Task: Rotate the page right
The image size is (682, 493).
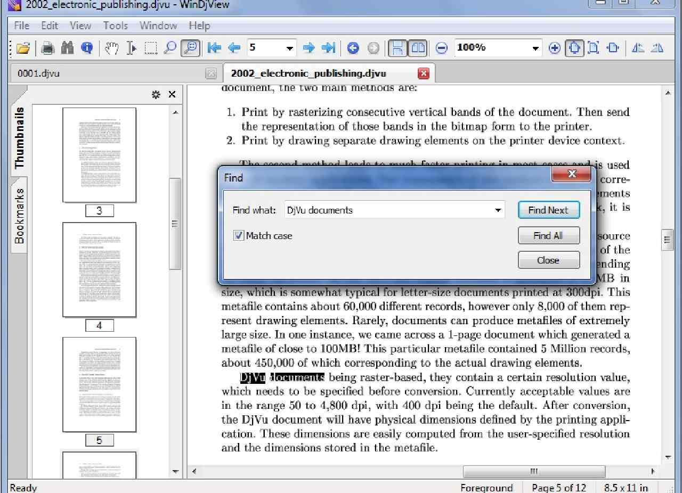Action: click(x=657, y=48)
